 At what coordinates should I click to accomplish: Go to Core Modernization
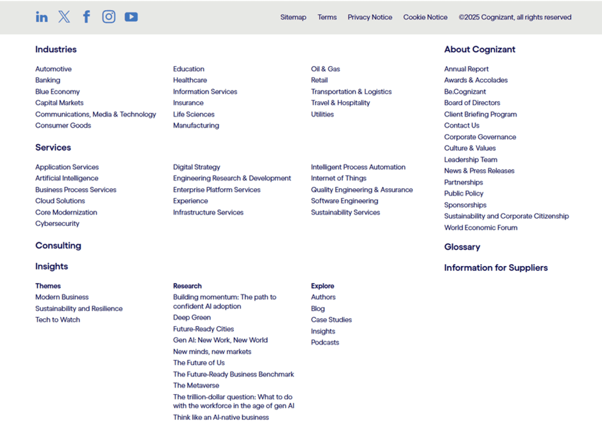click(x=66, y=212)
